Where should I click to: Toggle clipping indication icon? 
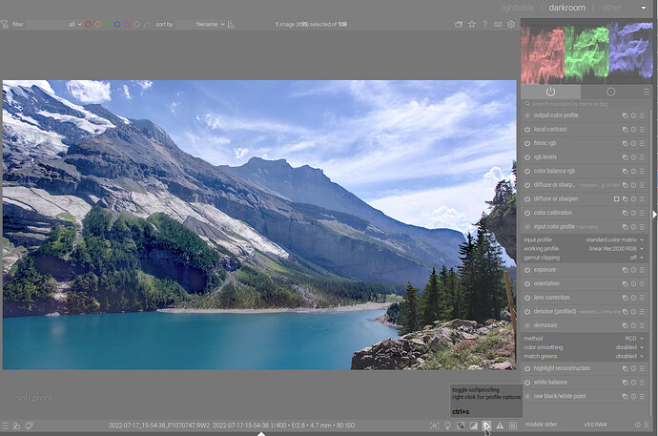473,426
